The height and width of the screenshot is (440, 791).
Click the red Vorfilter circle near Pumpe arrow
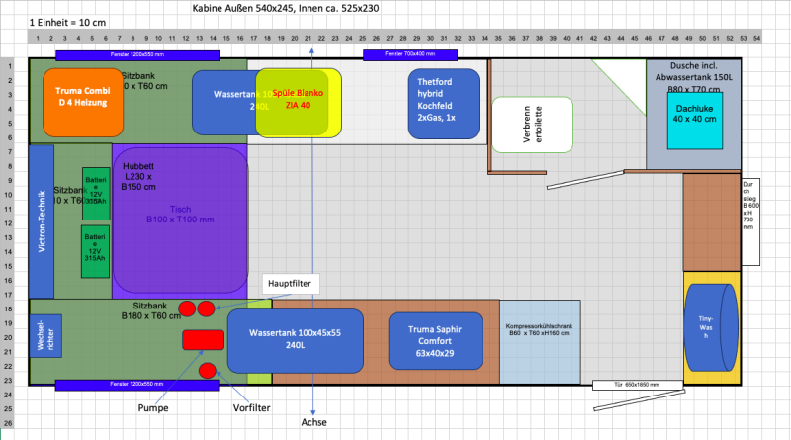click(x=208, y=371)
